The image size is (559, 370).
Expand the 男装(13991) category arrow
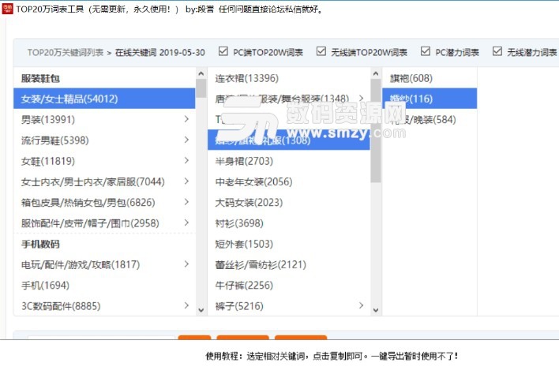tap(186, 119)
